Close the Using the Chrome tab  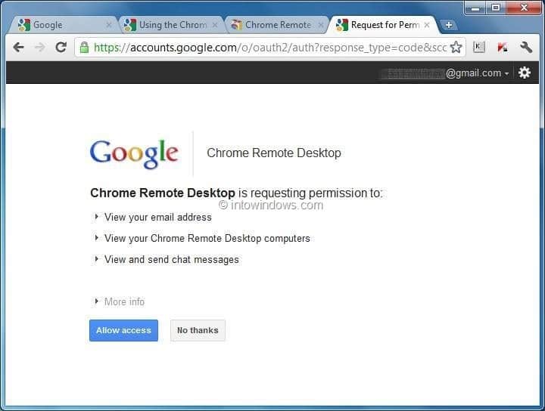click(215, 25)
